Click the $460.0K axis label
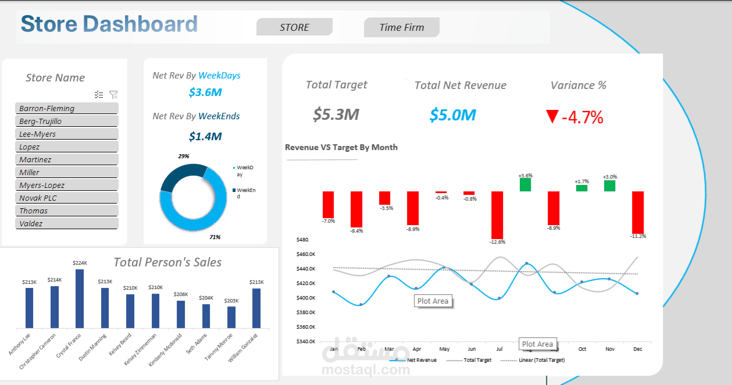The image size is (732, 385). 306,254
